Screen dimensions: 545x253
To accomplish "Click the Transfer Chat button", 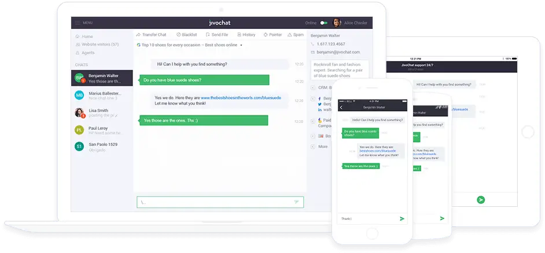I will (151, 35).
